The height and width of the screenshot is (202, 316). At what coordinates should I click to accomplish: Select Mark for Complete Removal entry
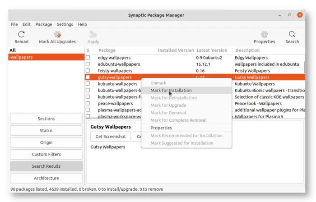point(186,120)
